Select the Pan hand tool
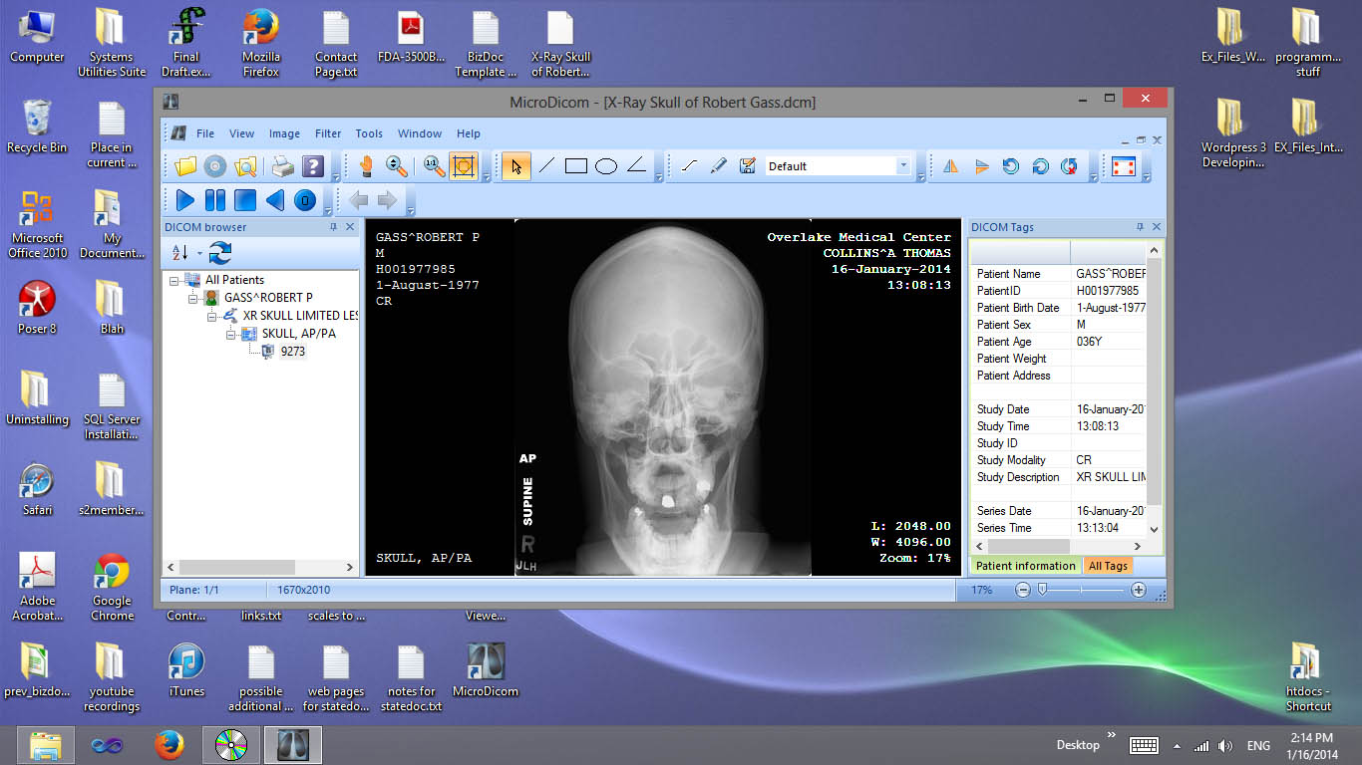 coord(366,166)
